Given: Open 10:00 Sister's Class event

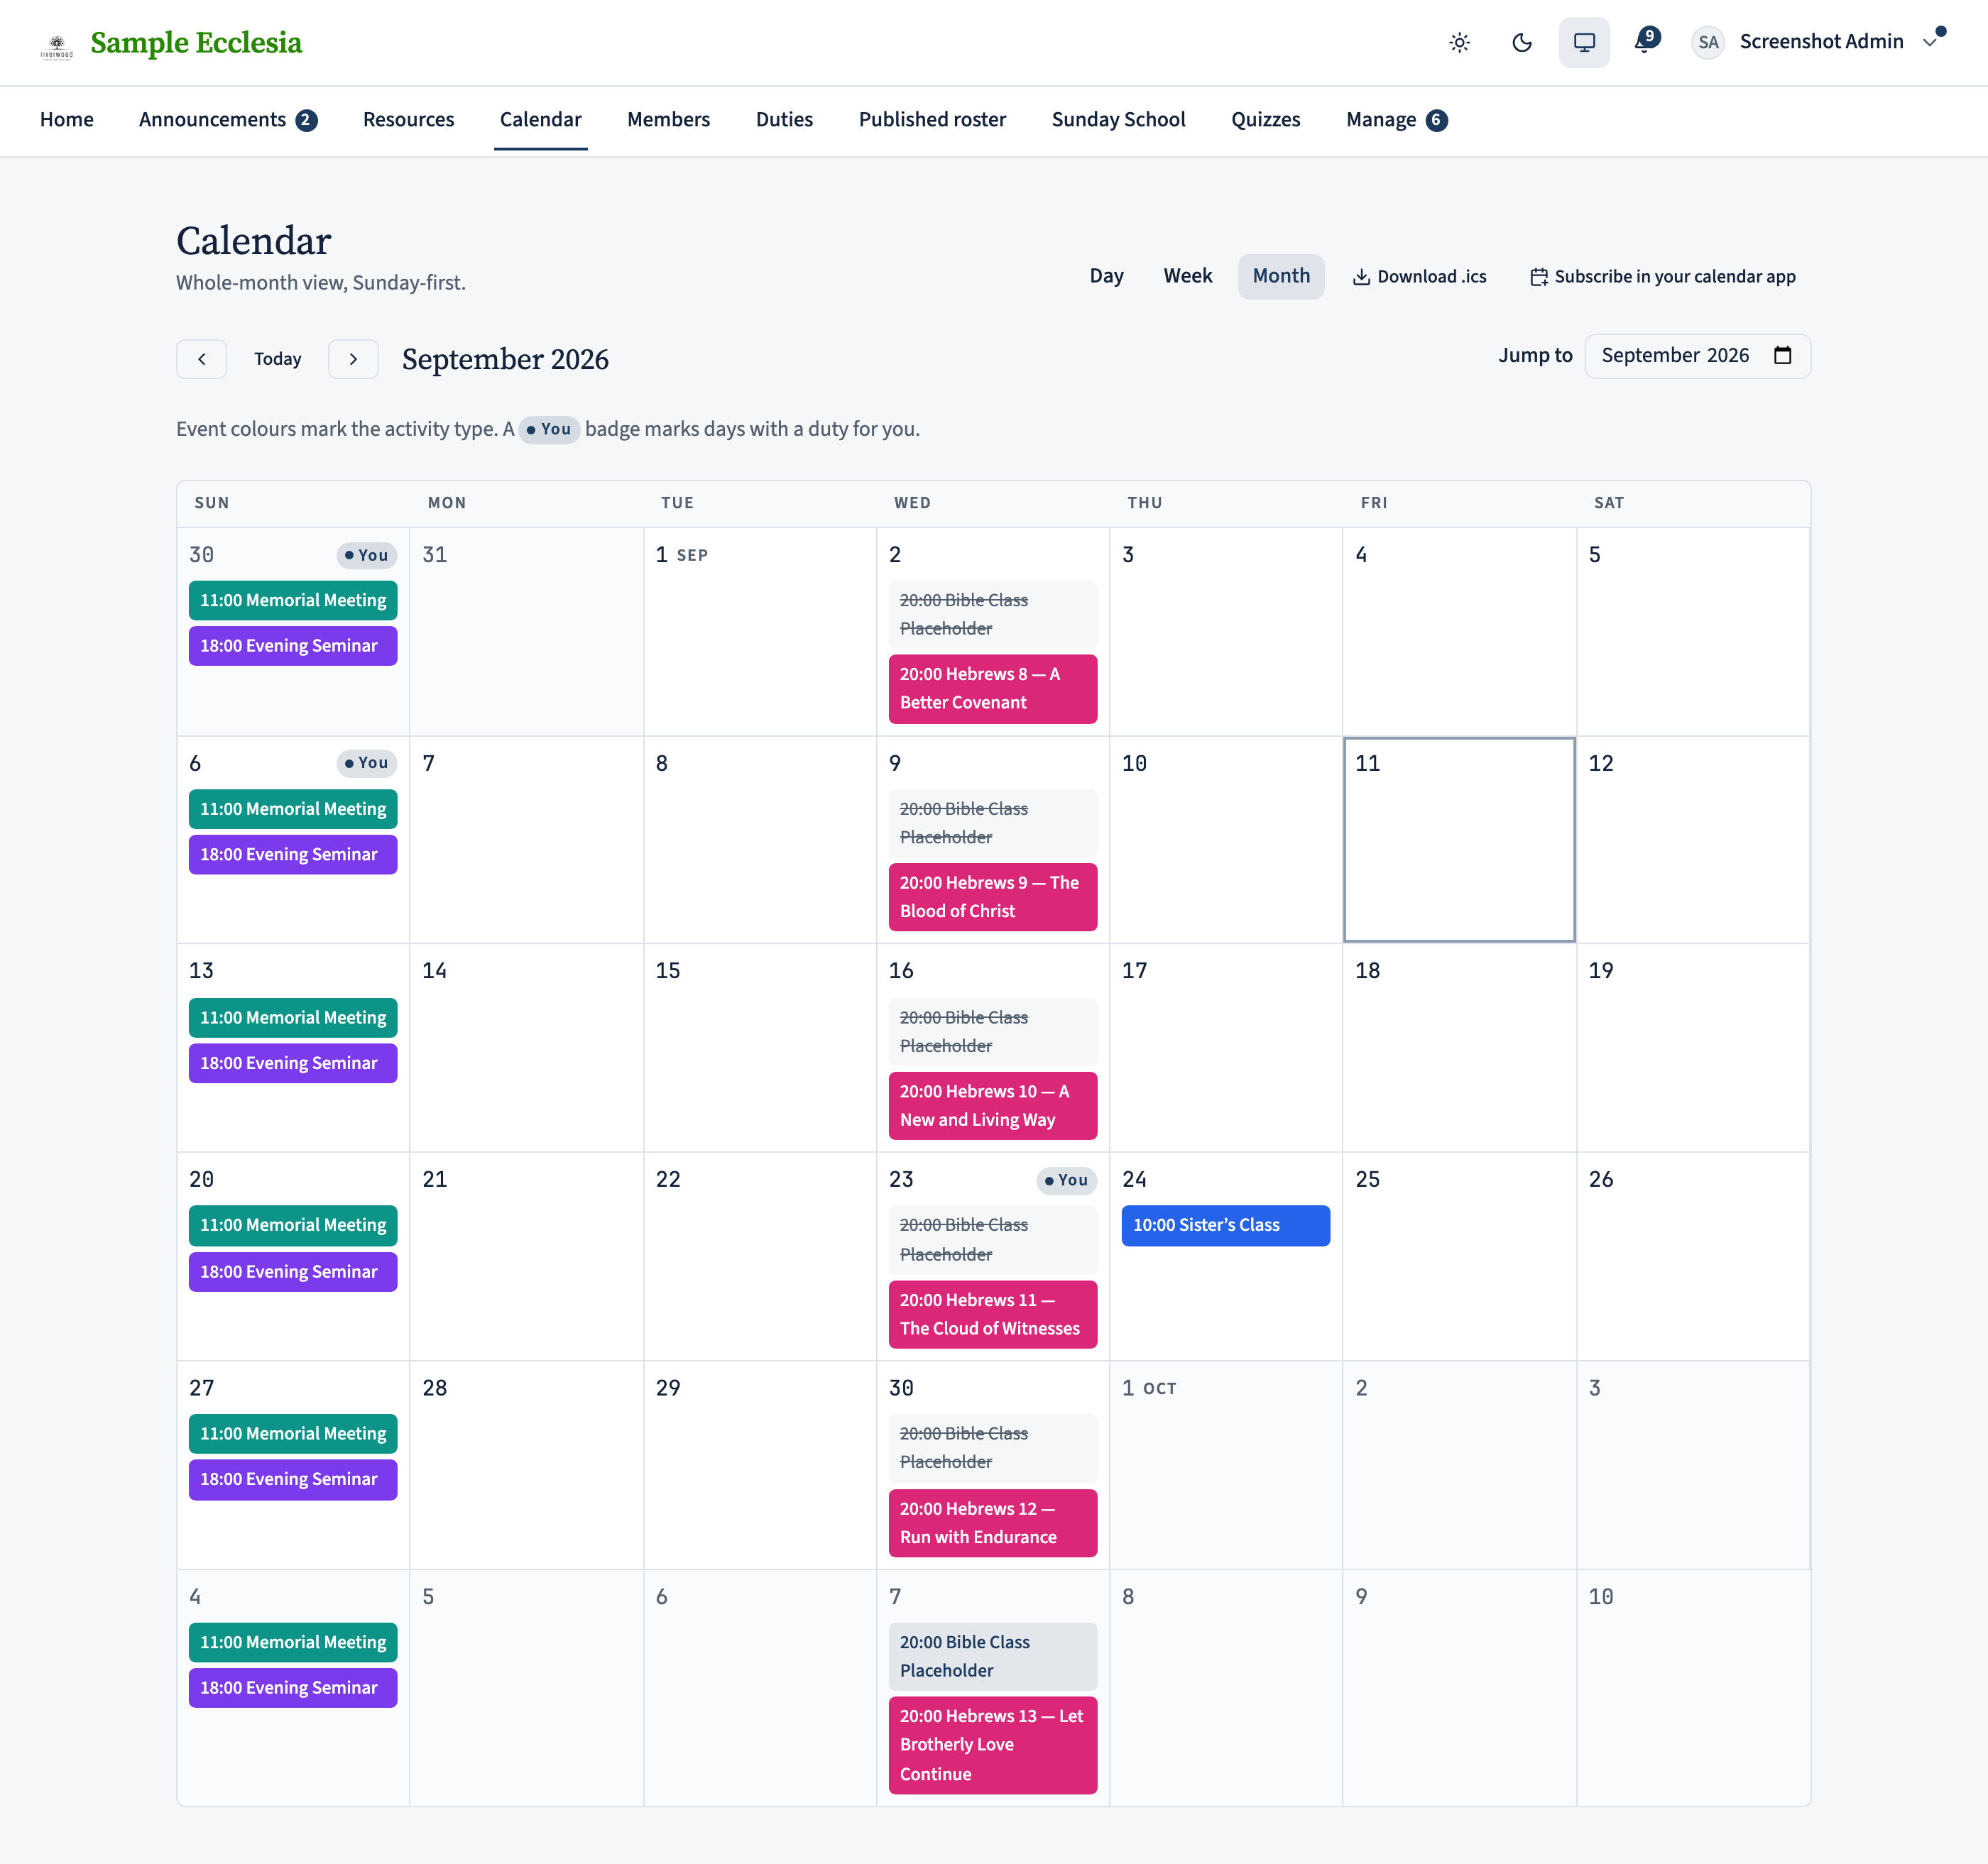Looking at the screenshot, I should point(1225,1225).
